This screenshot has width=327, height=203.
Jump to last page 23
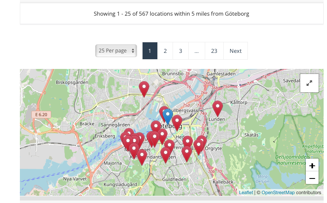pos(214,51)
